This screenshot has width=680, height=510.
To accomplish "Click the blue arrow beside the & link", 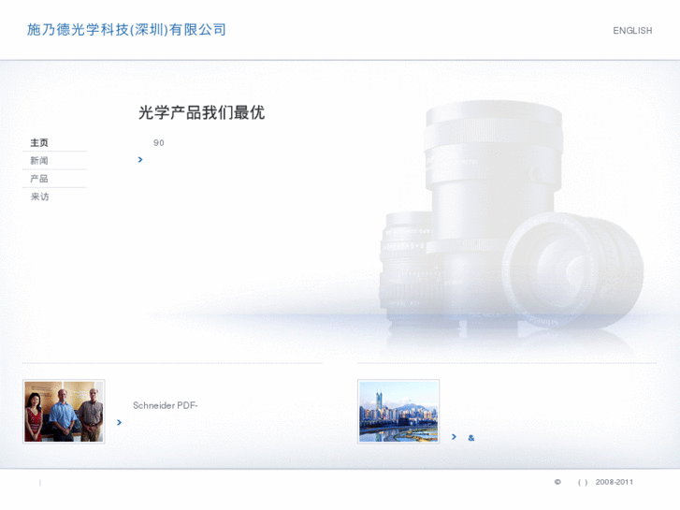I will [x=454, y=437].
